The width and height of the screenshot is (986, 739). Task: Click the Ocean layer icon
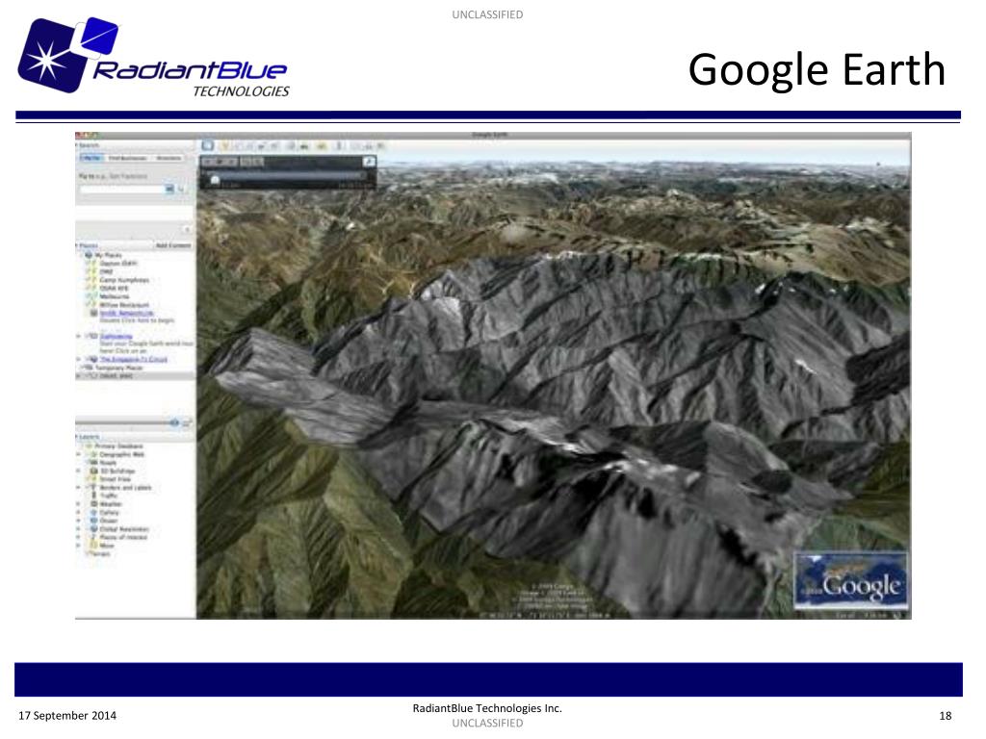pyautogui.click(x=94, y=521)
